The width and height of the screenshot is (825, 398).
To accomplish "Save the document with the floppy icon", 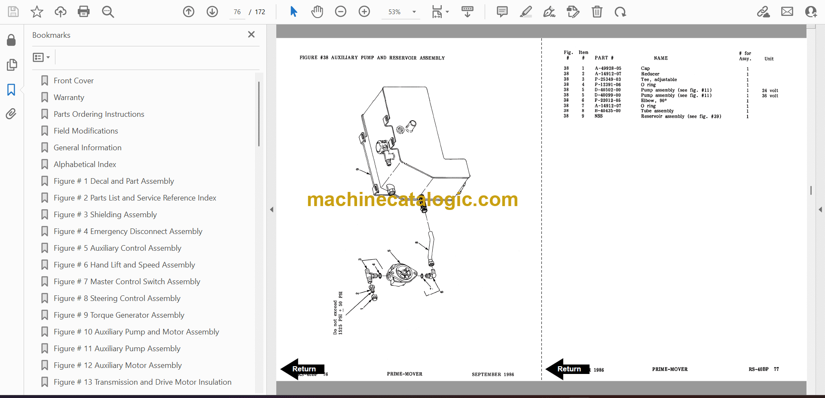I will 13,12.
